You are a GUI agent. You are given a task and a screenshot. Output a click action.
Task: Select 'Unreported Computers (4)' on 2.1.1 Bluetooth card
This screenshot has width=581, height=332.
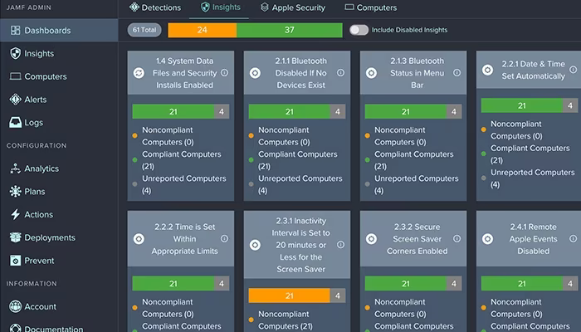pos(300,184)
